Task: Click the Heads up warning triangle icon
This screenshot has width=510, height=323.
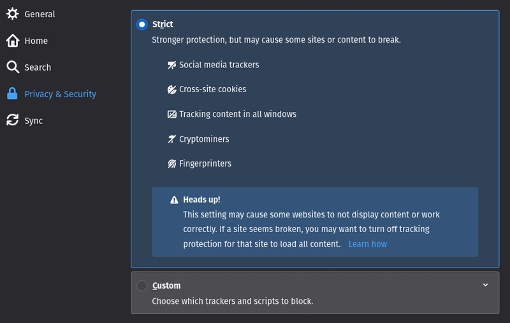Action: point(174,200)
